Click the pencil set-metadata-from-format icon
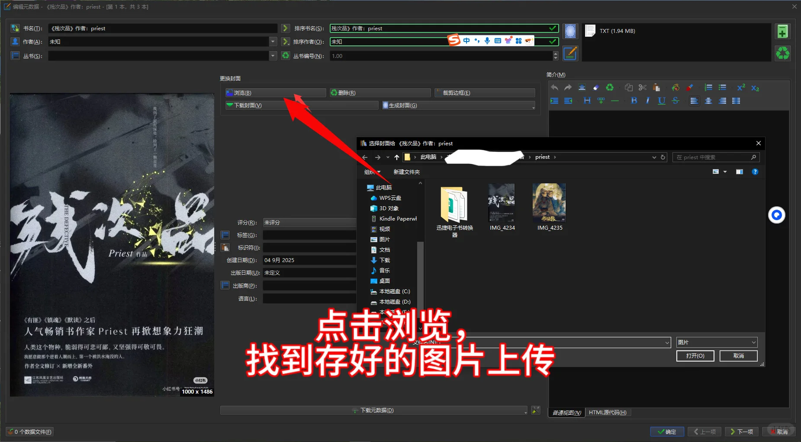 tap(570, 54)
